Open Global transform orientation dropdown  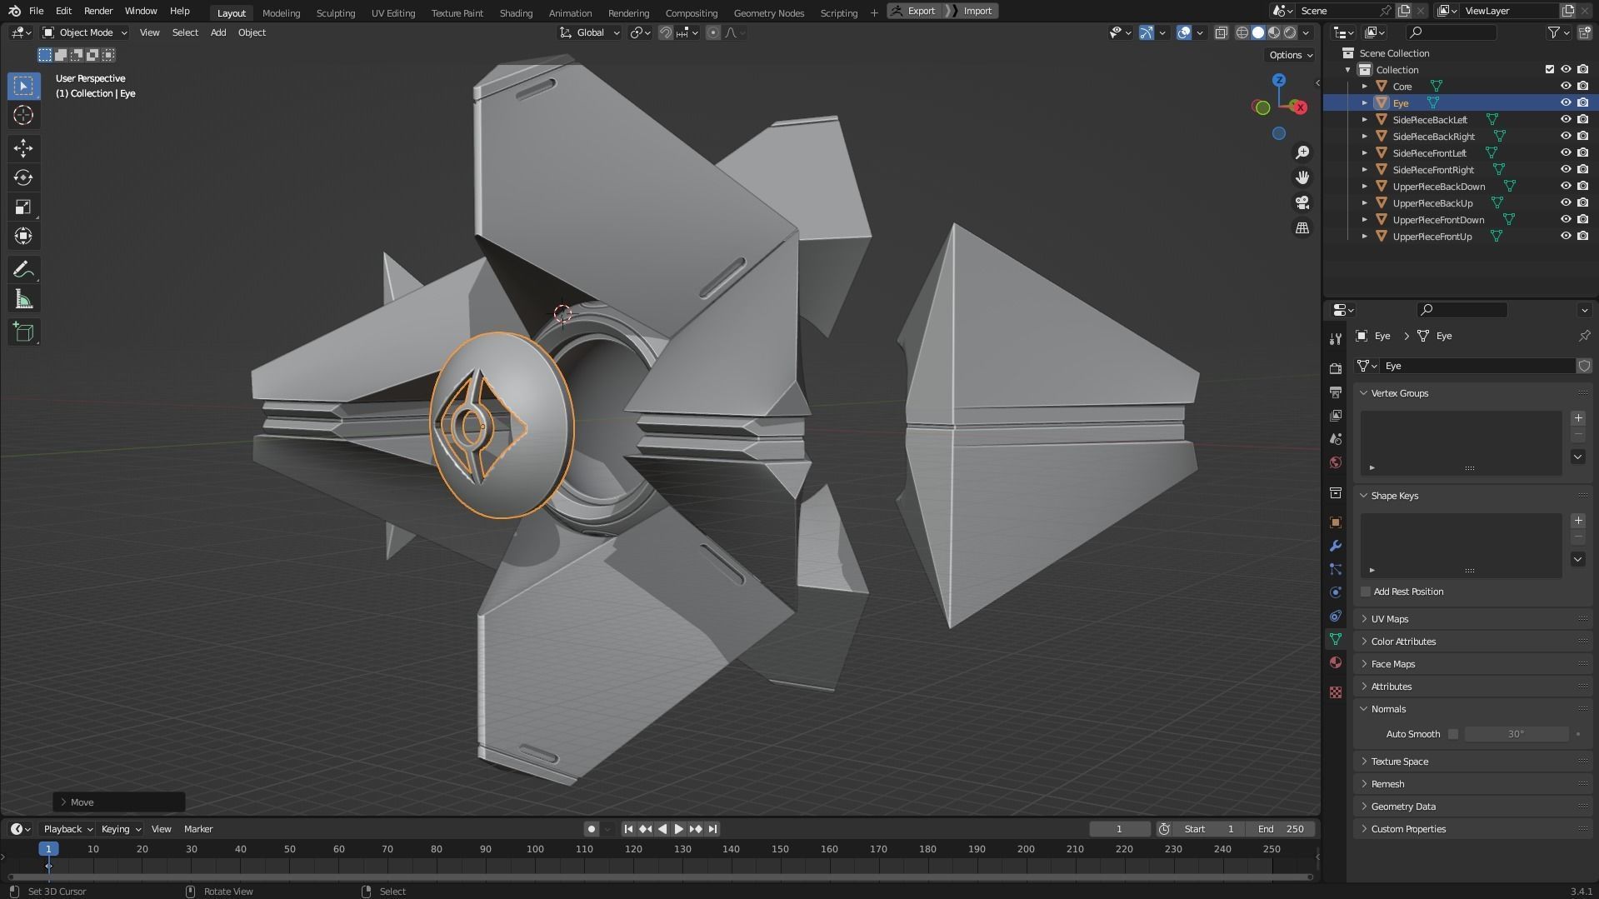pos(590,32)
